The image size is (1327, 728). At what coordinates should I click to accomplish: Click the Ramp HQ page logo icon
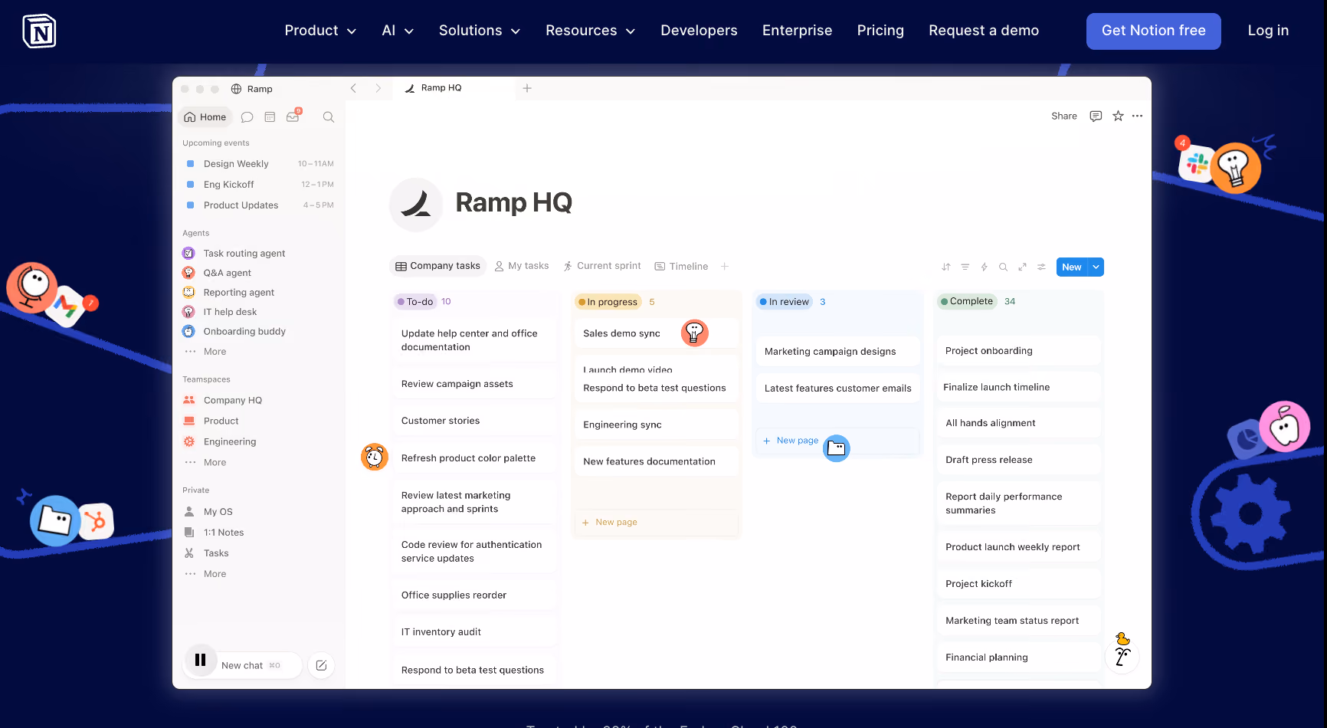tap(416, 205)
